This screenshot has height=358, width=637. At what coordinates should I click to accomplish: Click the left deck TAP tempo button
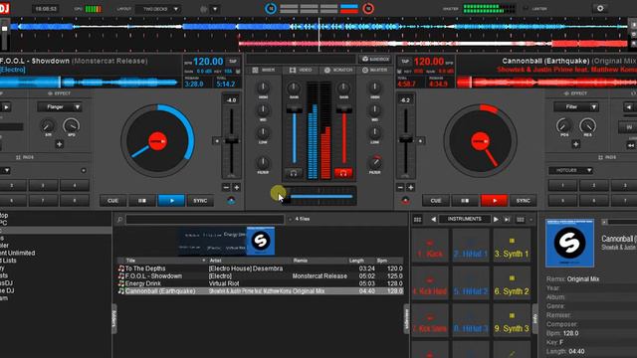233,62
